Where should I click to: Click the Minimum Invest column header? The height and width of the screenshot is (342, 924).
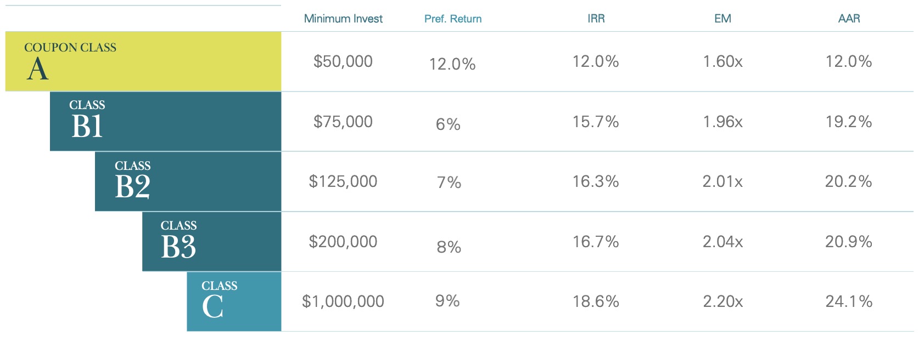[343, 19]
